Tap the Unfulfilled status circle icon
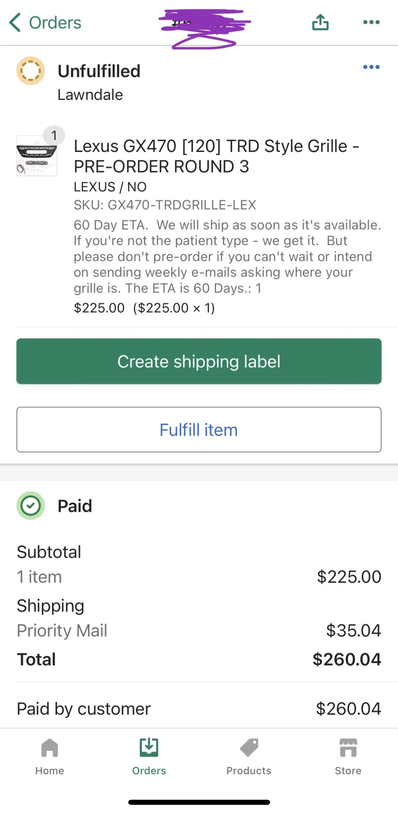 pos(30,71)
